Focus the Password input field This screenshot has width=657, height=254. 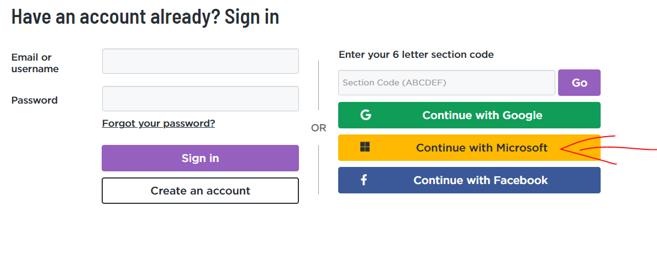(200, 99)
